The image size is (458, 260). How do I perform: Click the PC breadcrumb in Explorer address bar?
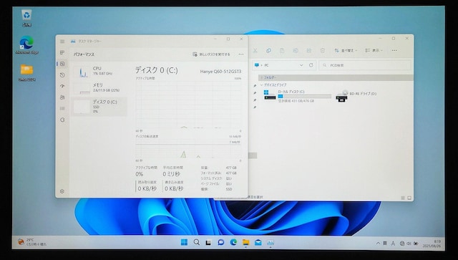[x=266, y=65]
